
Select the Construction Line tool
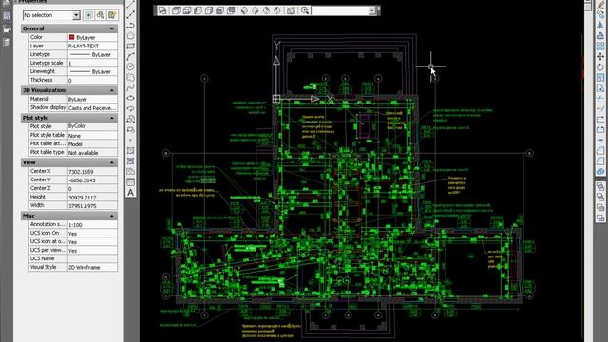[131, 15]
